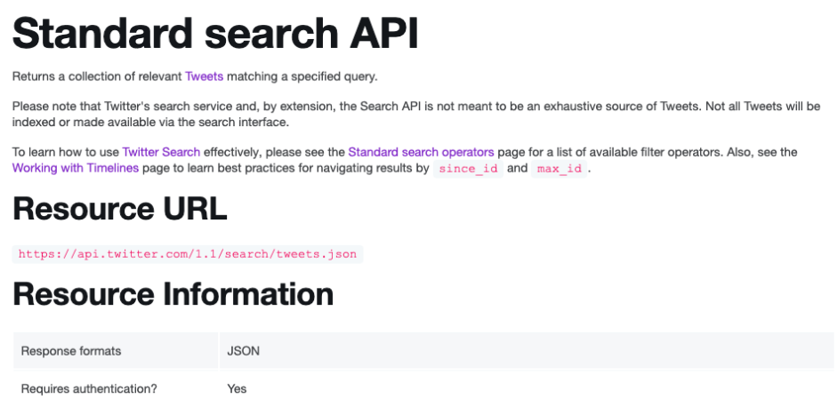Viewport: 838px width, 407px height.
Task: Select the Requires authentication? table cell
Action: 116,388
